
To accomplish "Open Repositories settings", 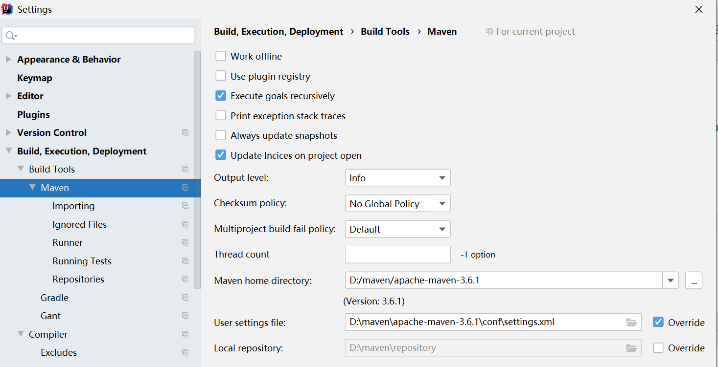I will 78,280.
